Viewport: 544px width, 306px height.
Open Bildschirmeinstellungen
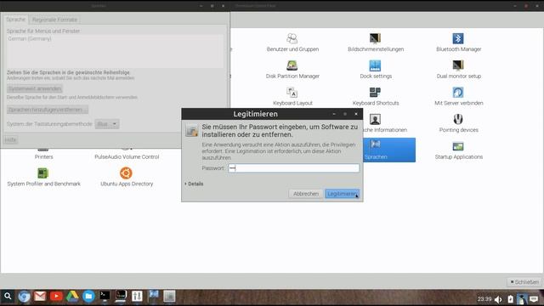[376, 42]
